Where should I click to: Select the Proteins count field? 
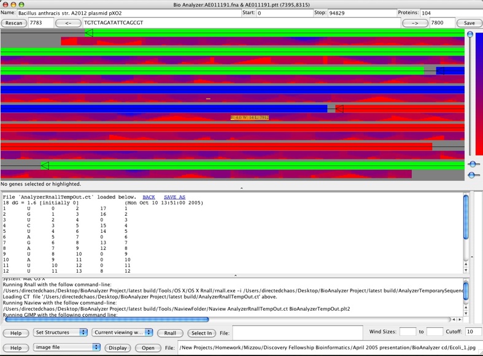(x=451, y=13)
